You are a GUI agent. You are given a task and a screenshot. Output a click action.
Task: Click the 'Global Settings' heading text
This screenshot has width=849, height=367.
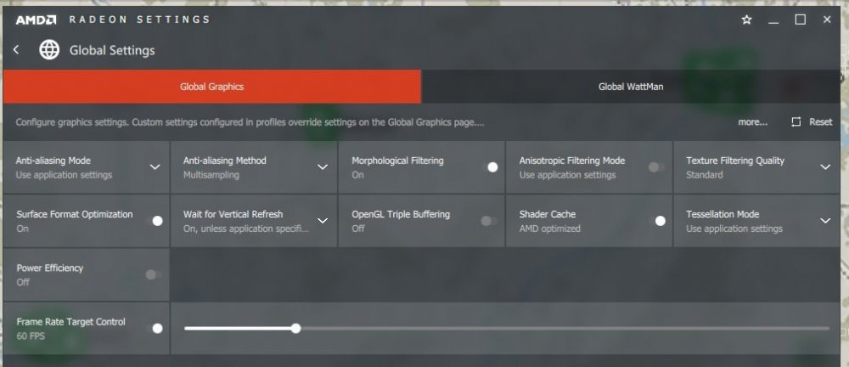pyautogui.click(x=112, y=50)
